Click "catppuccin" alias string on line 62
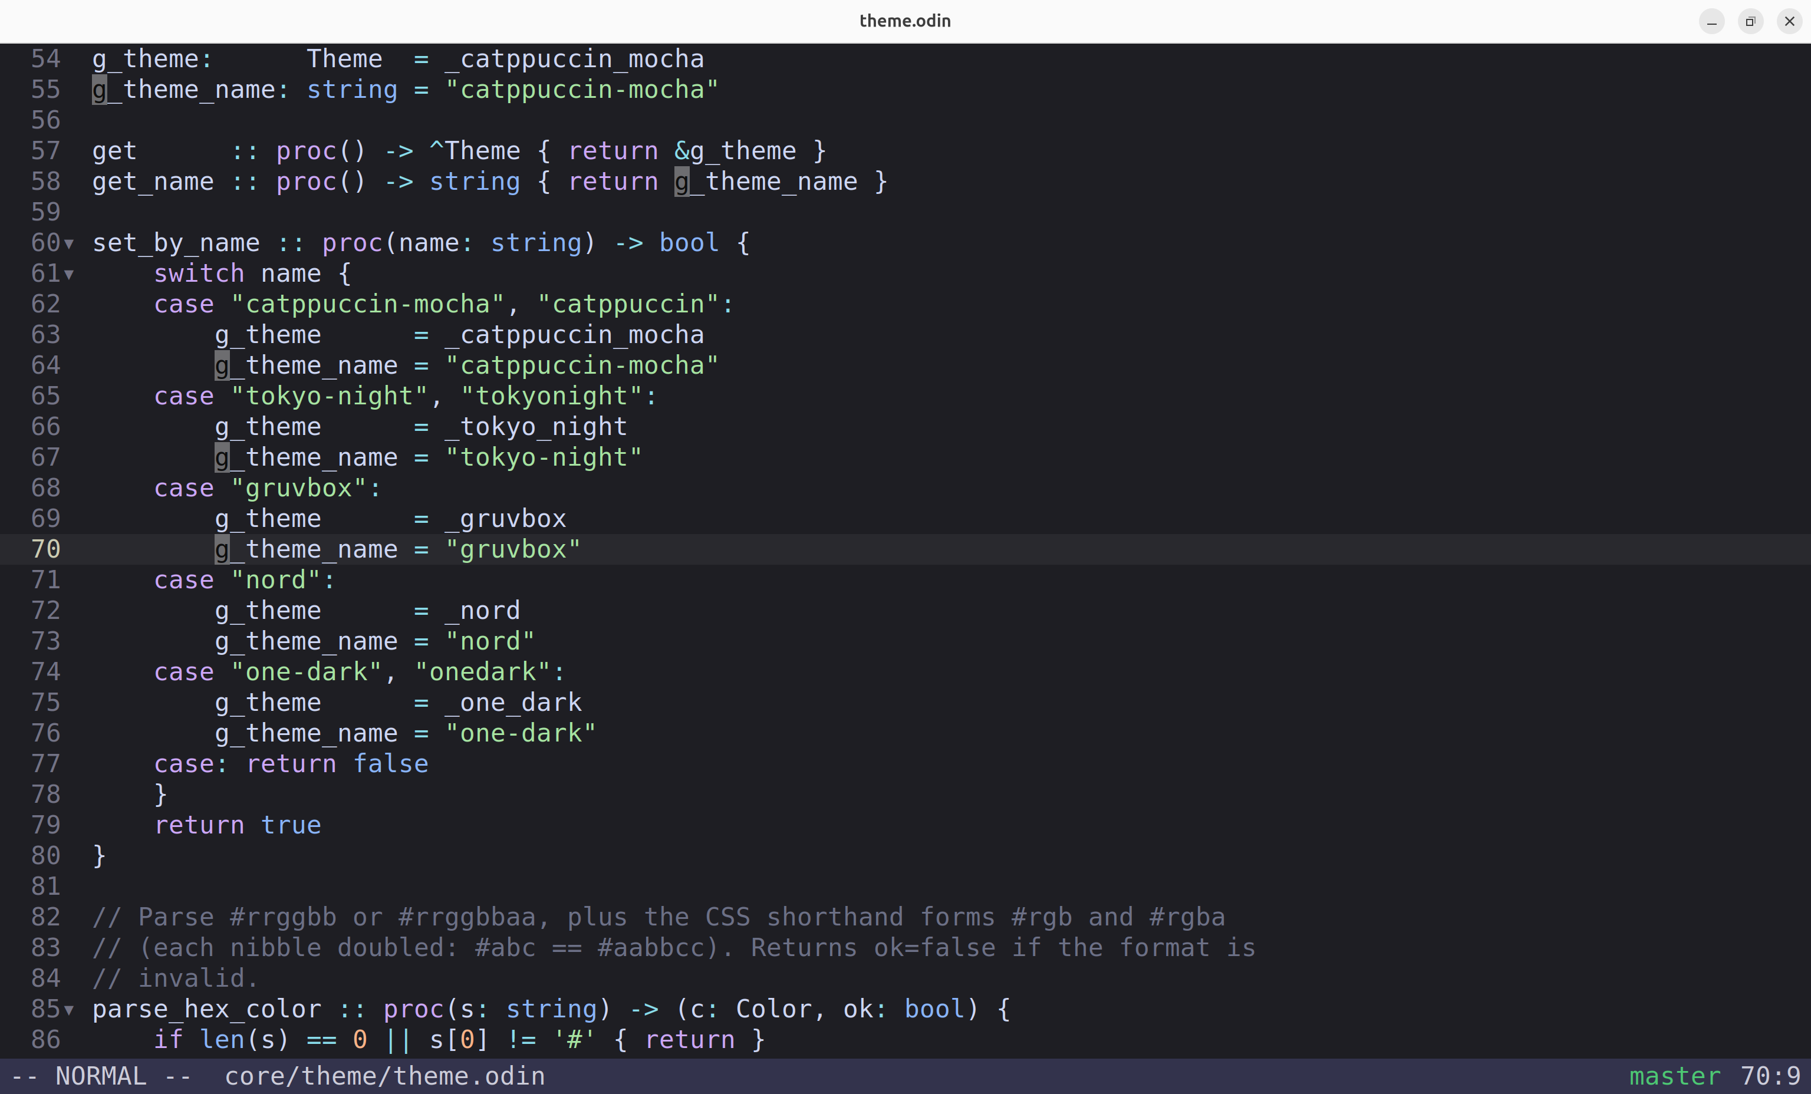Screen dimensions: 1811x1094 (x=628, y=304)
